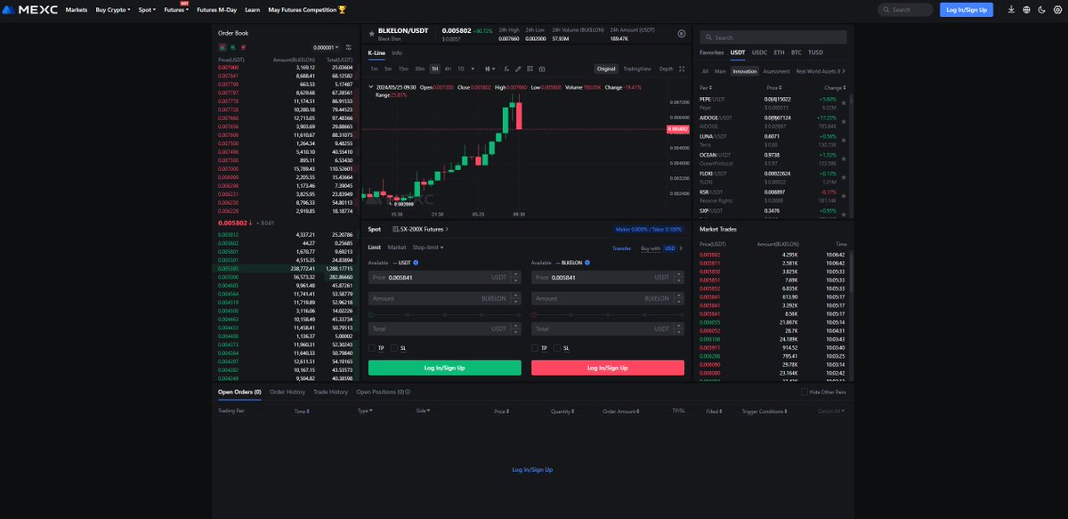
Task: Show bids-only order book view
Action: 232,46
